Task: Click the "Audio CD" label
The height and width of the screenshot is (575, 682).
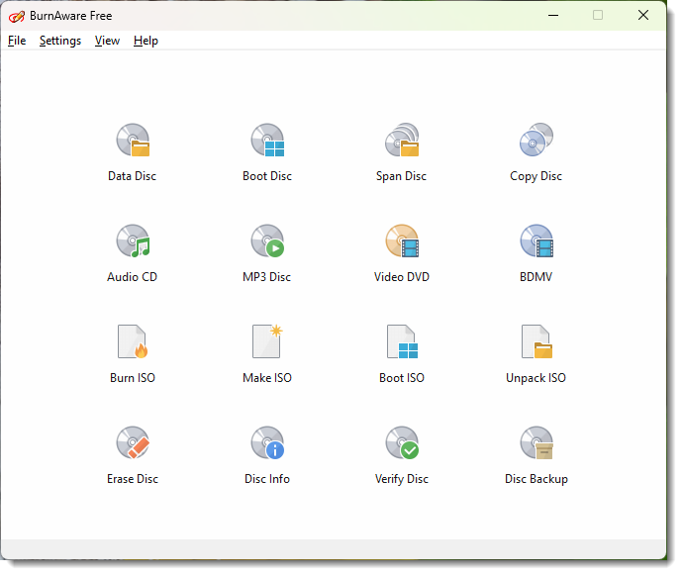Action: [x=133, y=277]
